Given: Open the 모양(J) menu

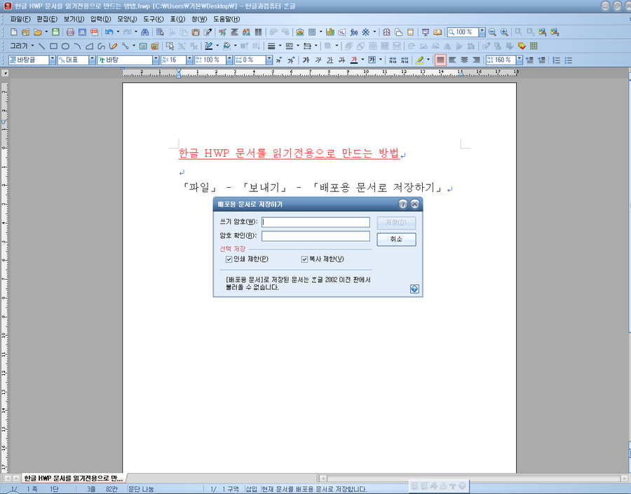Looking at the screenshot, I should pyautogui.click(x=127, y=19).
